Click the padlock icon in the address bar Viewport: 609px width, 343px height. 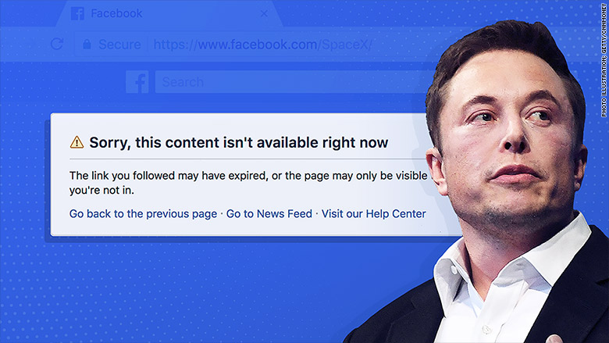[x=87, y=44]
